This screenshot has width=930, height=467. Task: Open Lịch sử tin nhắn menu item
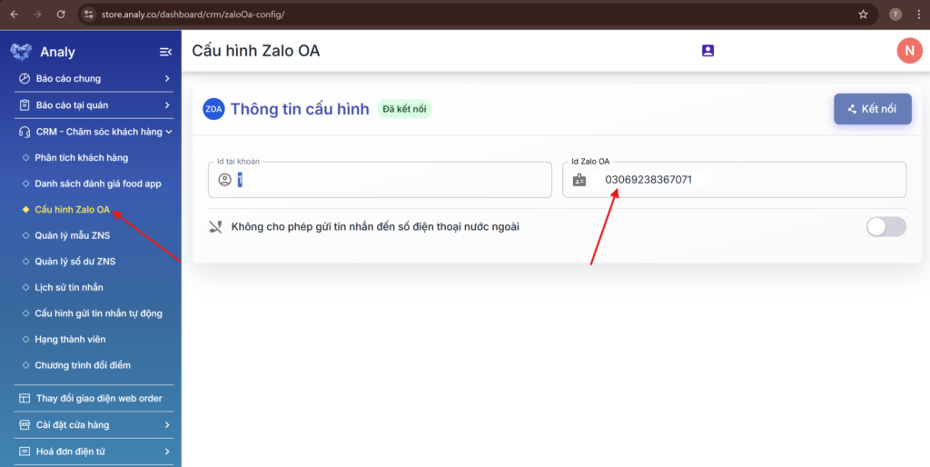tap(69, 287)
